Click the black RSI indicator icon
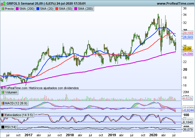The height and width of the screenshot is (138, 195). [x=3, y=127]
